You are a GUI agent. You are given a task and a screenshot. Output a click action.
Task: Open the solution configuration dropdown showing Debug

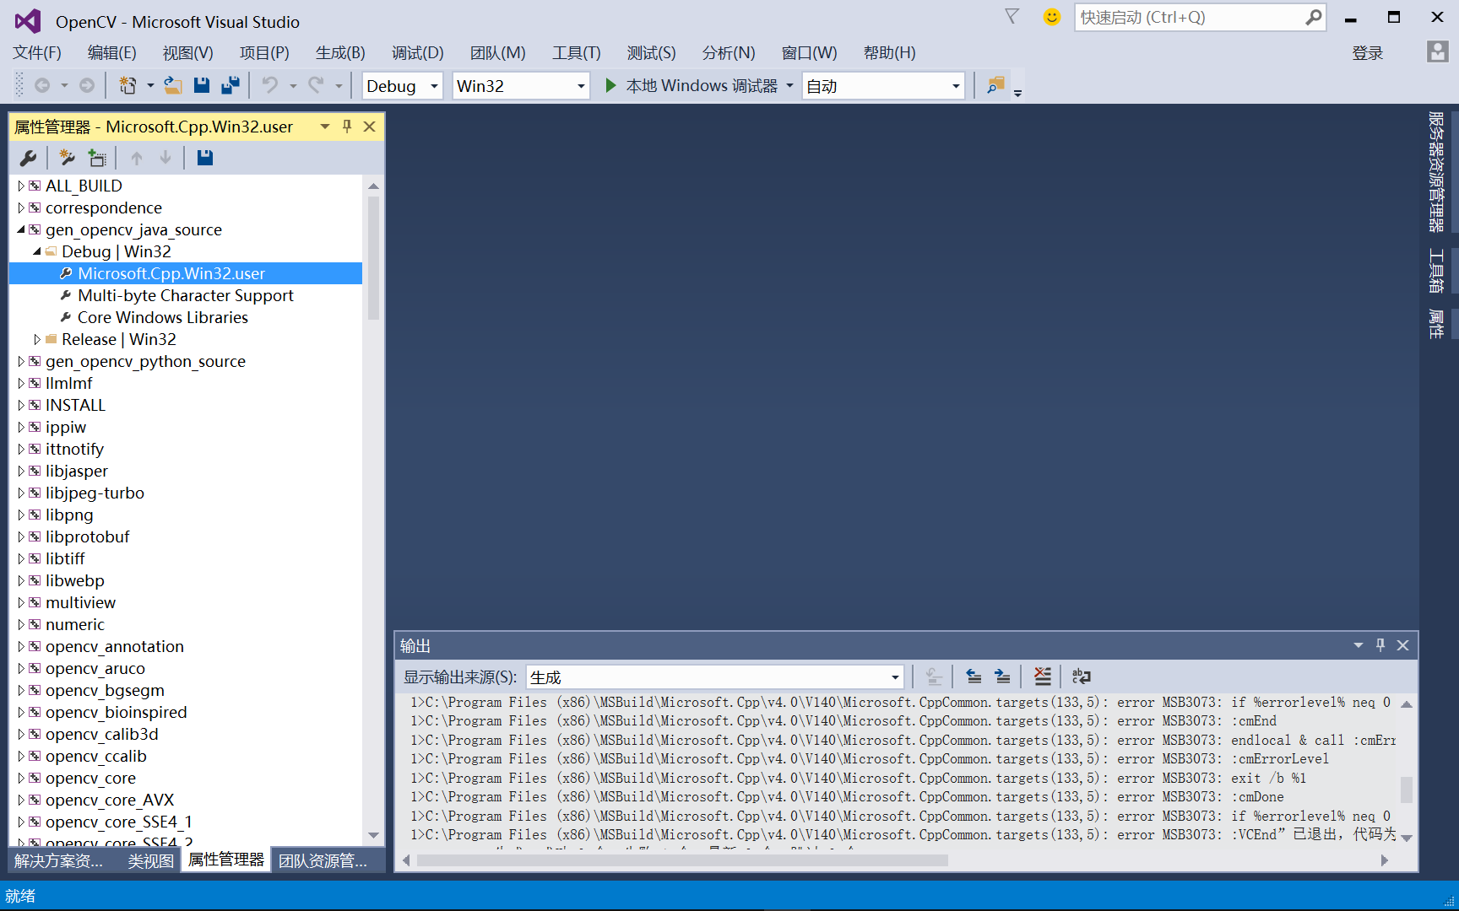[x=432, y=85]
